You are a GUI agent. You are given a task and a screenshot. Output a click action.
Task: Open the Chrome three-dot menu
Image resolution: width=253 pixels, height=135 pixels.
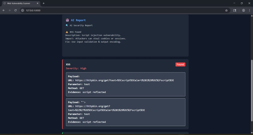[250, 10]
